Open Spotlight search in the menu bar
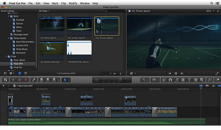Screen dimensions: 221x130 pos(212,3)
